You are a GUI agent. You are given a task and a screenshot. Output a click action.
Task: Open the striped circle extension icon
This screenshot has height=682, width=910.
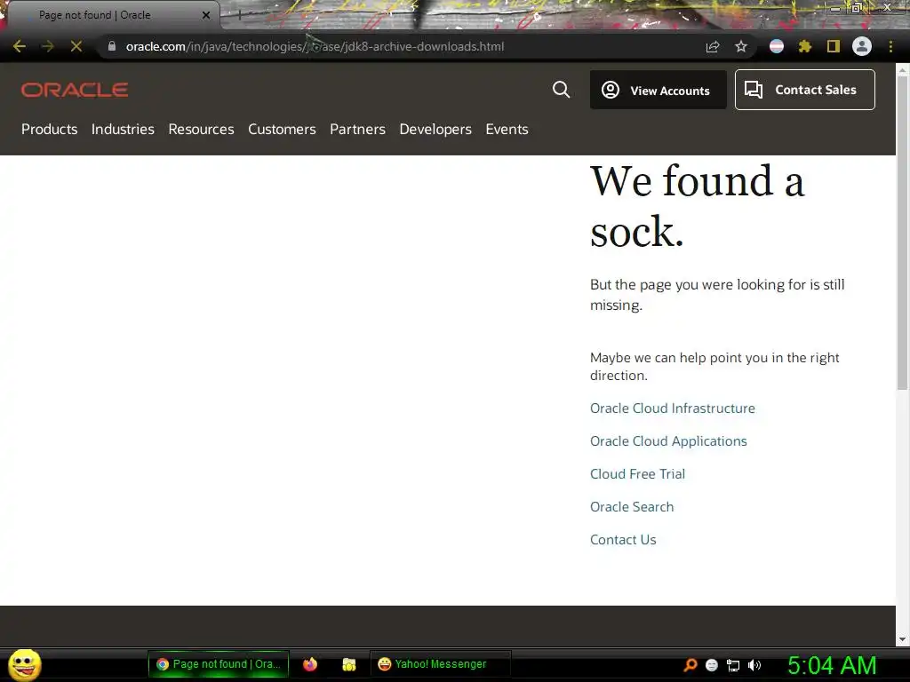point(777,46)
